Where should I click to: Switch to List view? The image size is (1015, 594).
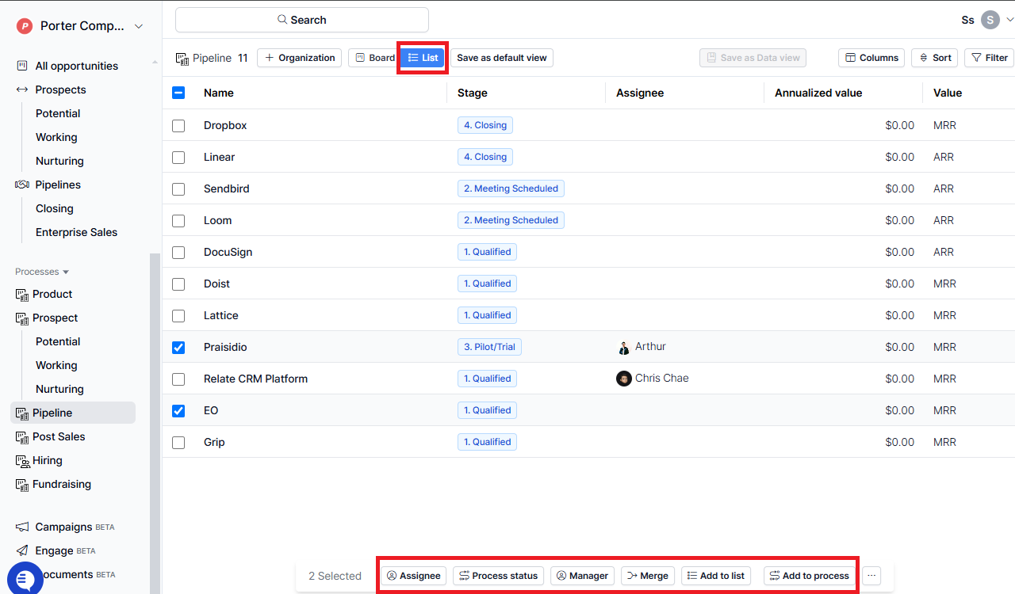(x=422, y=57)
